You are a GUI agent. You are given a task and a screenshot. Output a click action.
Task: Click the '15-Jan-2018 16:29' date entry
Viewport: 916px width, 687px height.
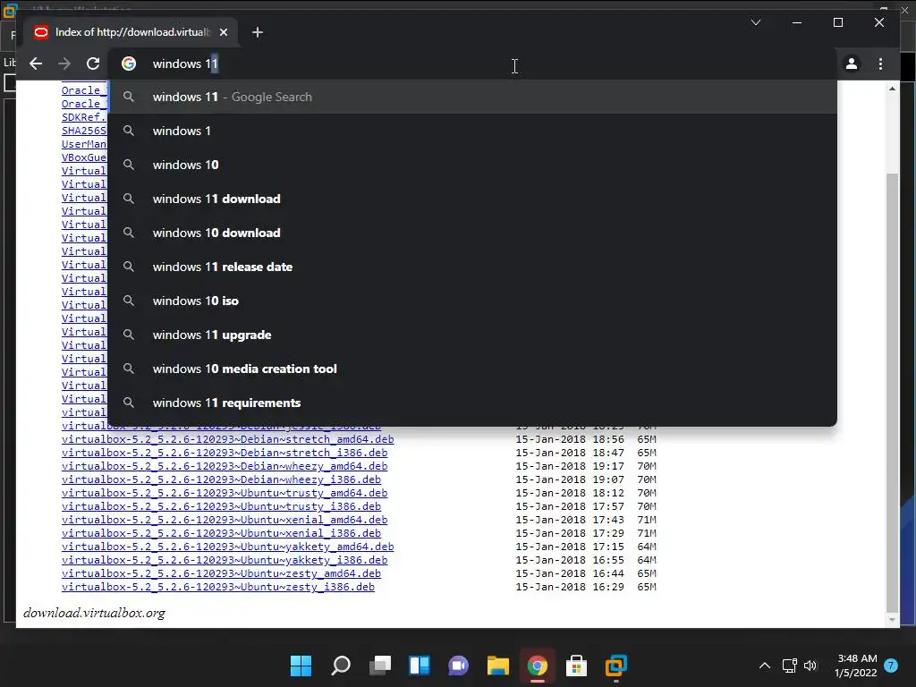[570, 587]
